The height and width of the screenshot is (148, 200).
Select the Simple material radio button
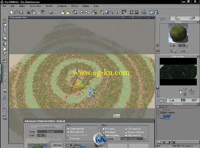pyautogui.click(x=68, y=129)
